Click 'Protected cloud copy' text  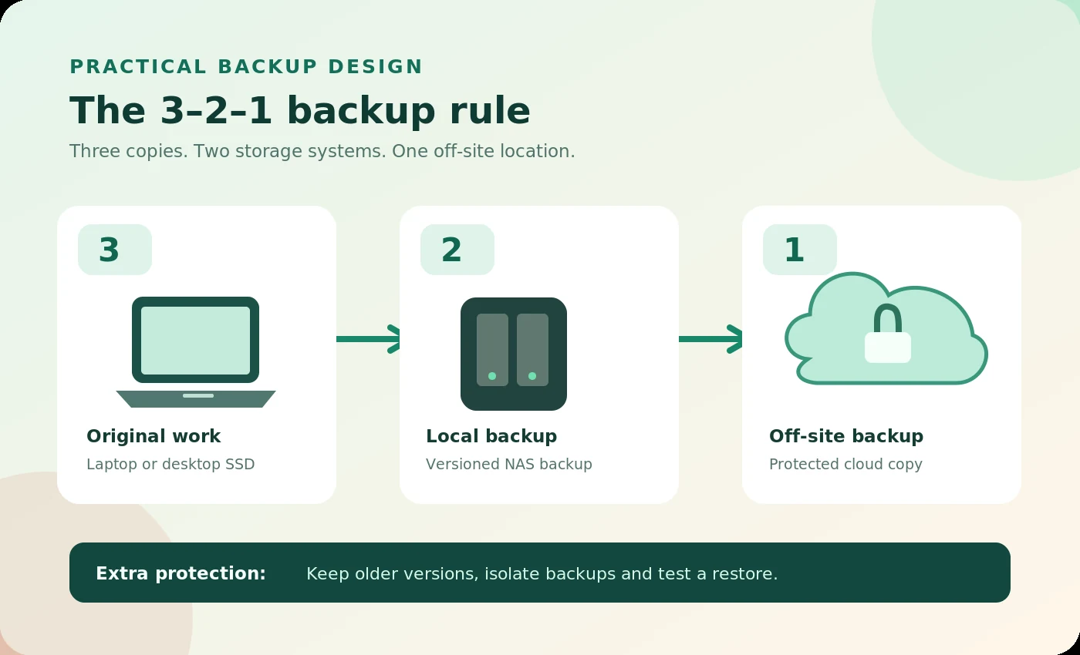click(845, 464)
